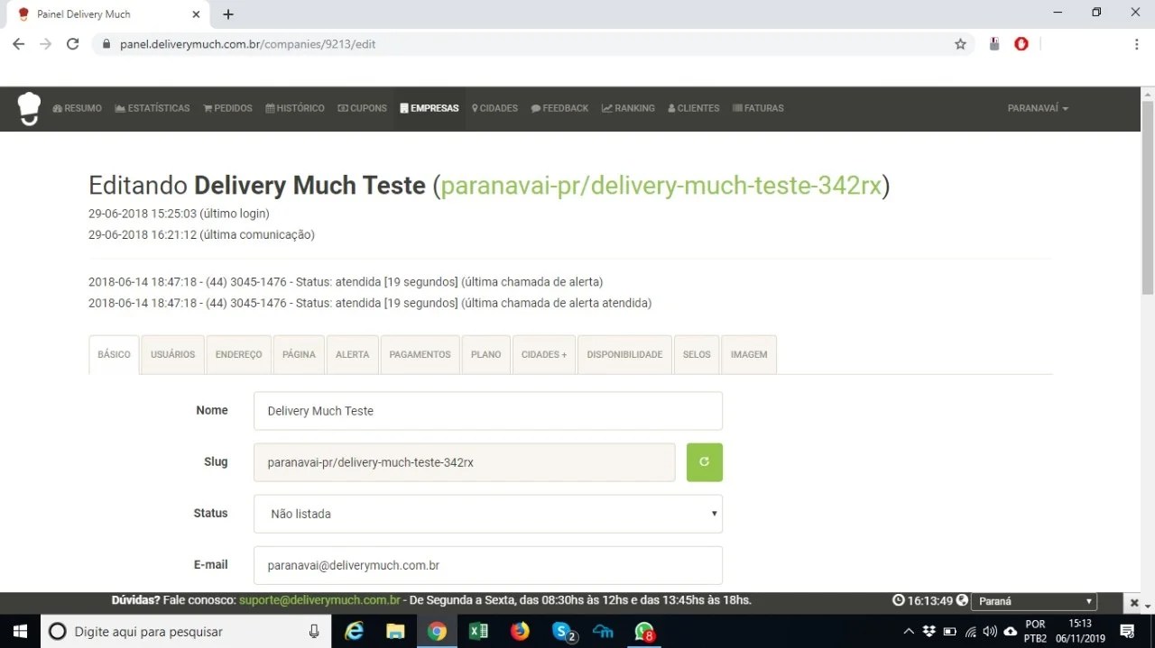Show hidden system tray icons

[909, 631]
